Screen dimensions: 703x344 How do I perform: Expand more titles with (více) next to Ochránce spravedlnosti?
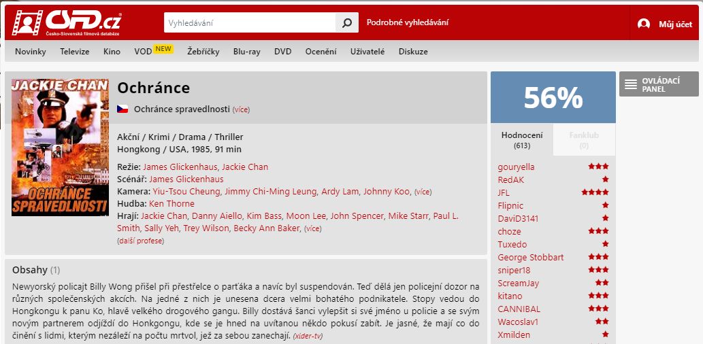241,109
